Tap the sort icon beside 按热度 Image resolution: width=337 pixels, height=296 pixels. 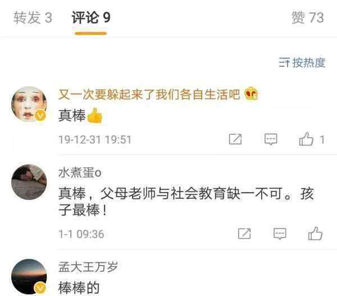[284, 62]
